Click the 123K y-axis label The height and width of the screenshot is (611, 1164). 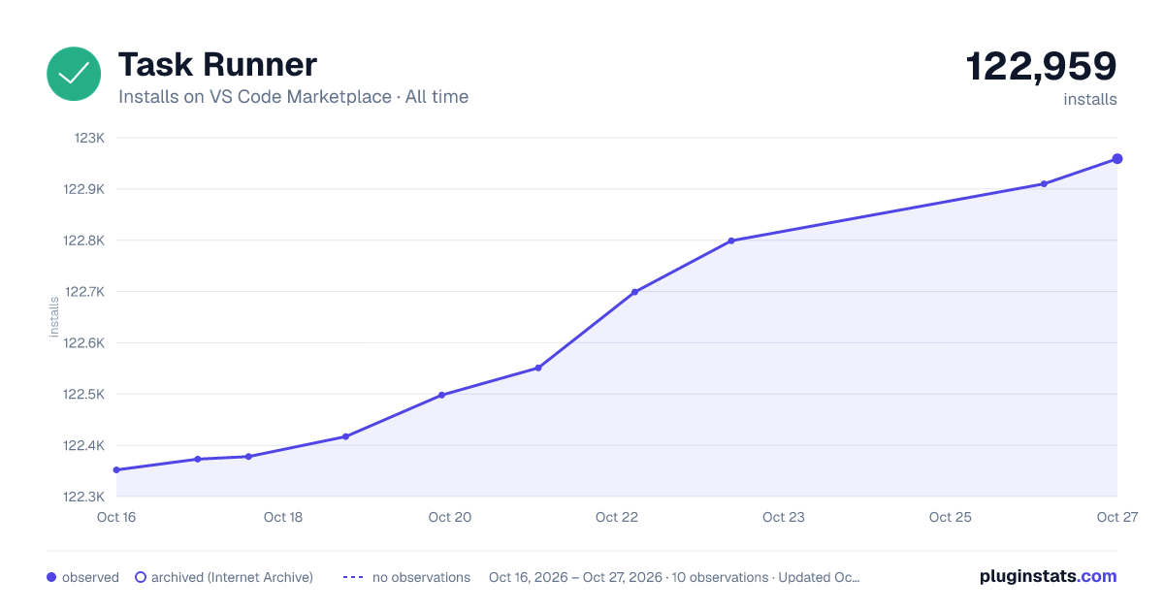tap(89, 138)
